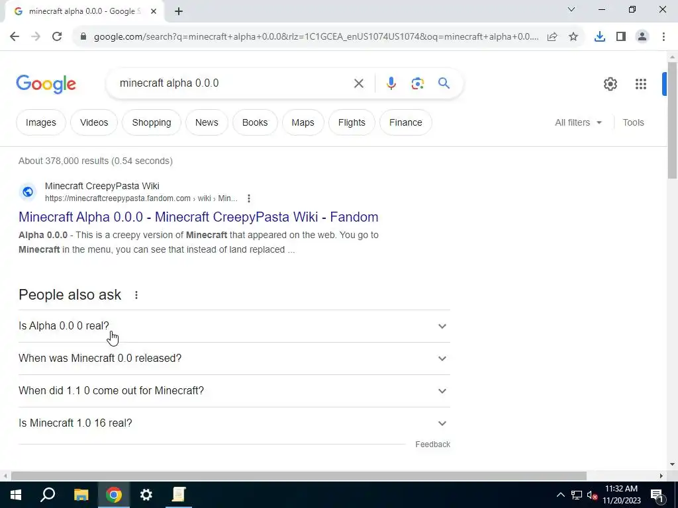The height and width of the screenshot is (508, 678).
Task: Open Google Lens image search
Action: pos(417,83)
